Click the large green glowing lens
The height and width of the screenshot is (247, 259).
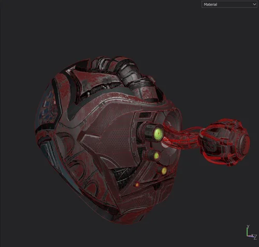pyautogui.click(x=159, y=133)
